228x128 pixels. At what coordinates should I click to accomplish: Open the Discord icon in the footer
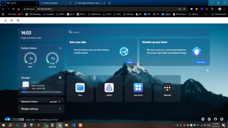point(210,119)
